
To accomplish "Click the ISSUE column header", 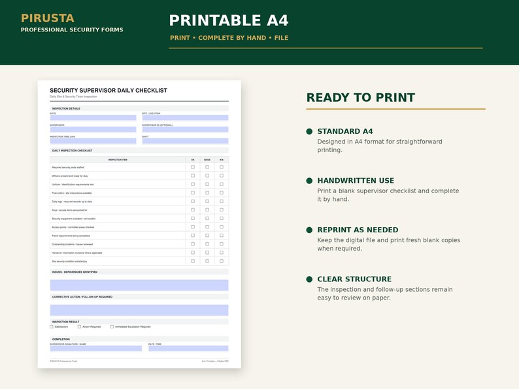I will click(x=207, y=160).
